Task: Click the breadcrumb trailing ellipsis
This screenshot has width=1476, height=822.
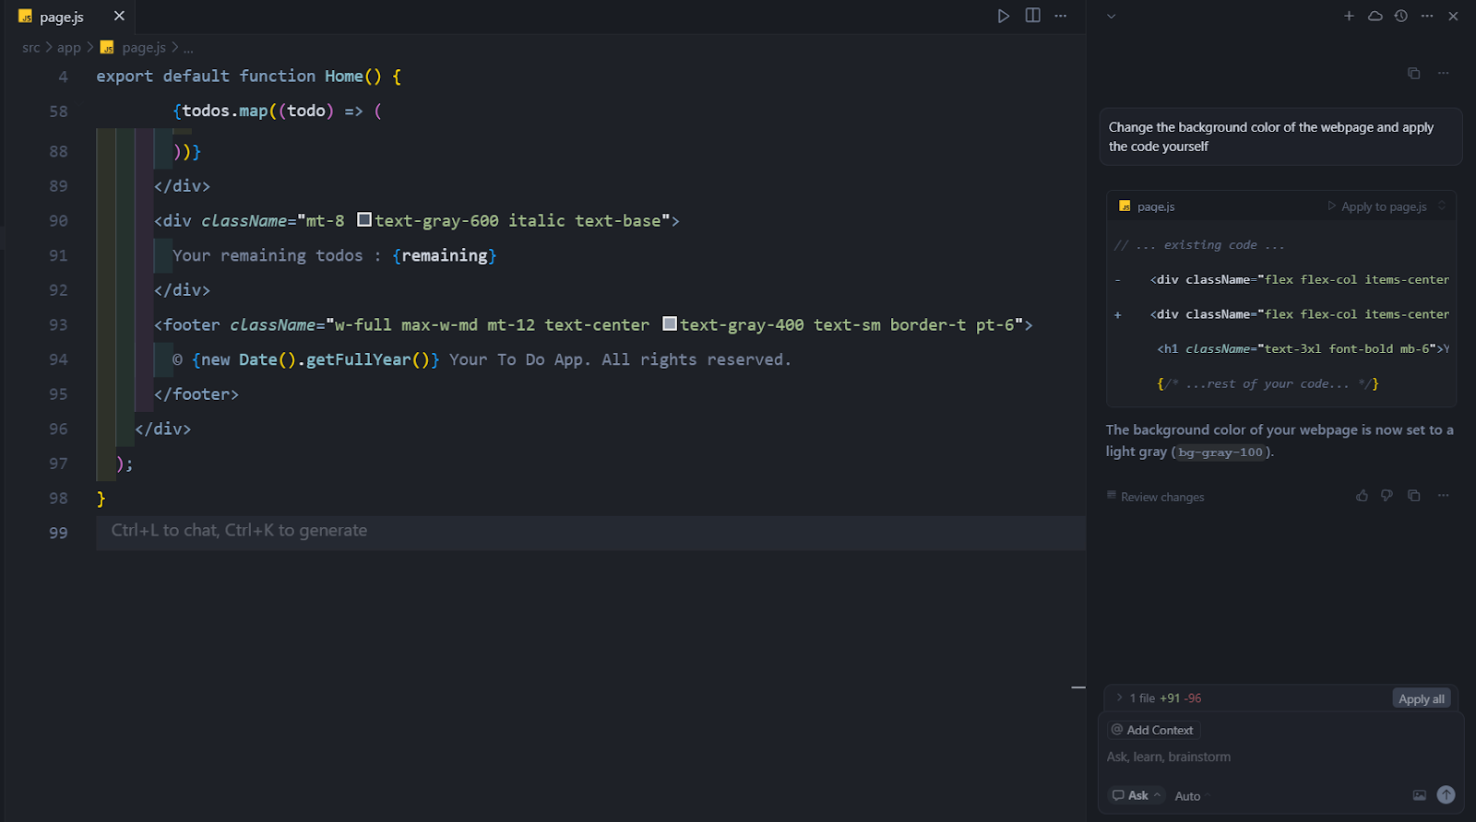Action: 188,47
